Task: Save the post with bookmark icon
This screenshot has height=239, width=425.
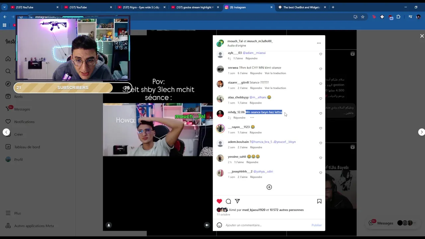Action: click(319, 201)
